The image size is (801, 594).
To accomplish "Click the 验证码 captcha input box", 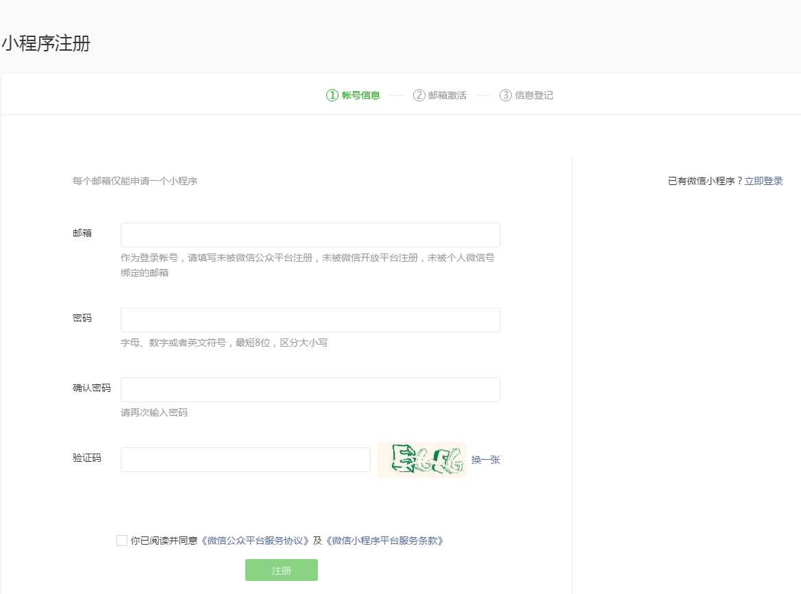I will 245,460.
